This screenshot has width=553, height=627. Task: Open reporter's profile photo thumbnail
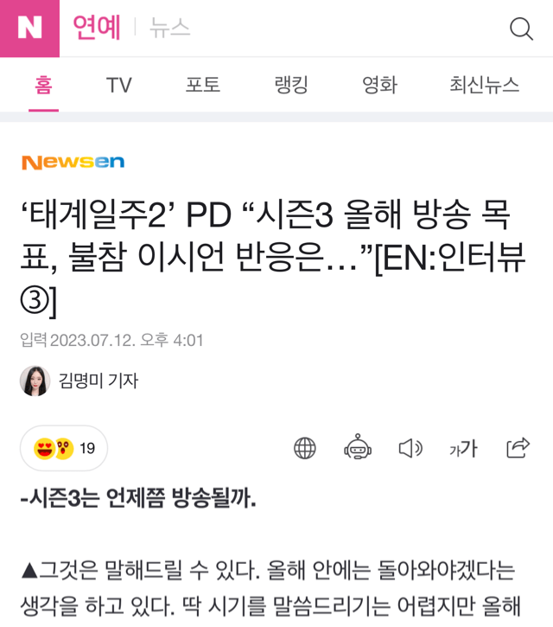35,381
